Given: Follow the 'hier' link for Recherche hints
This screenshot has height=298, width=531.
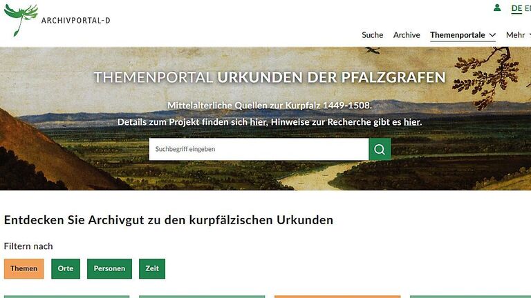Looking at the screenshot, I should click(412, 122).
